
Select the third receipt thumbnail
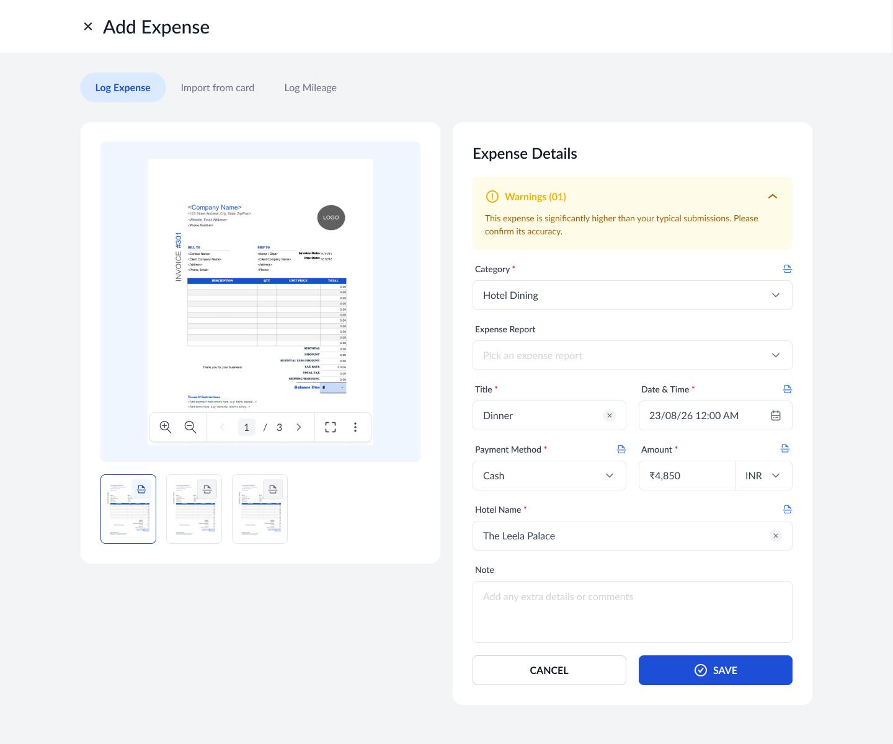pyautogui.click(x=260, y=509)
